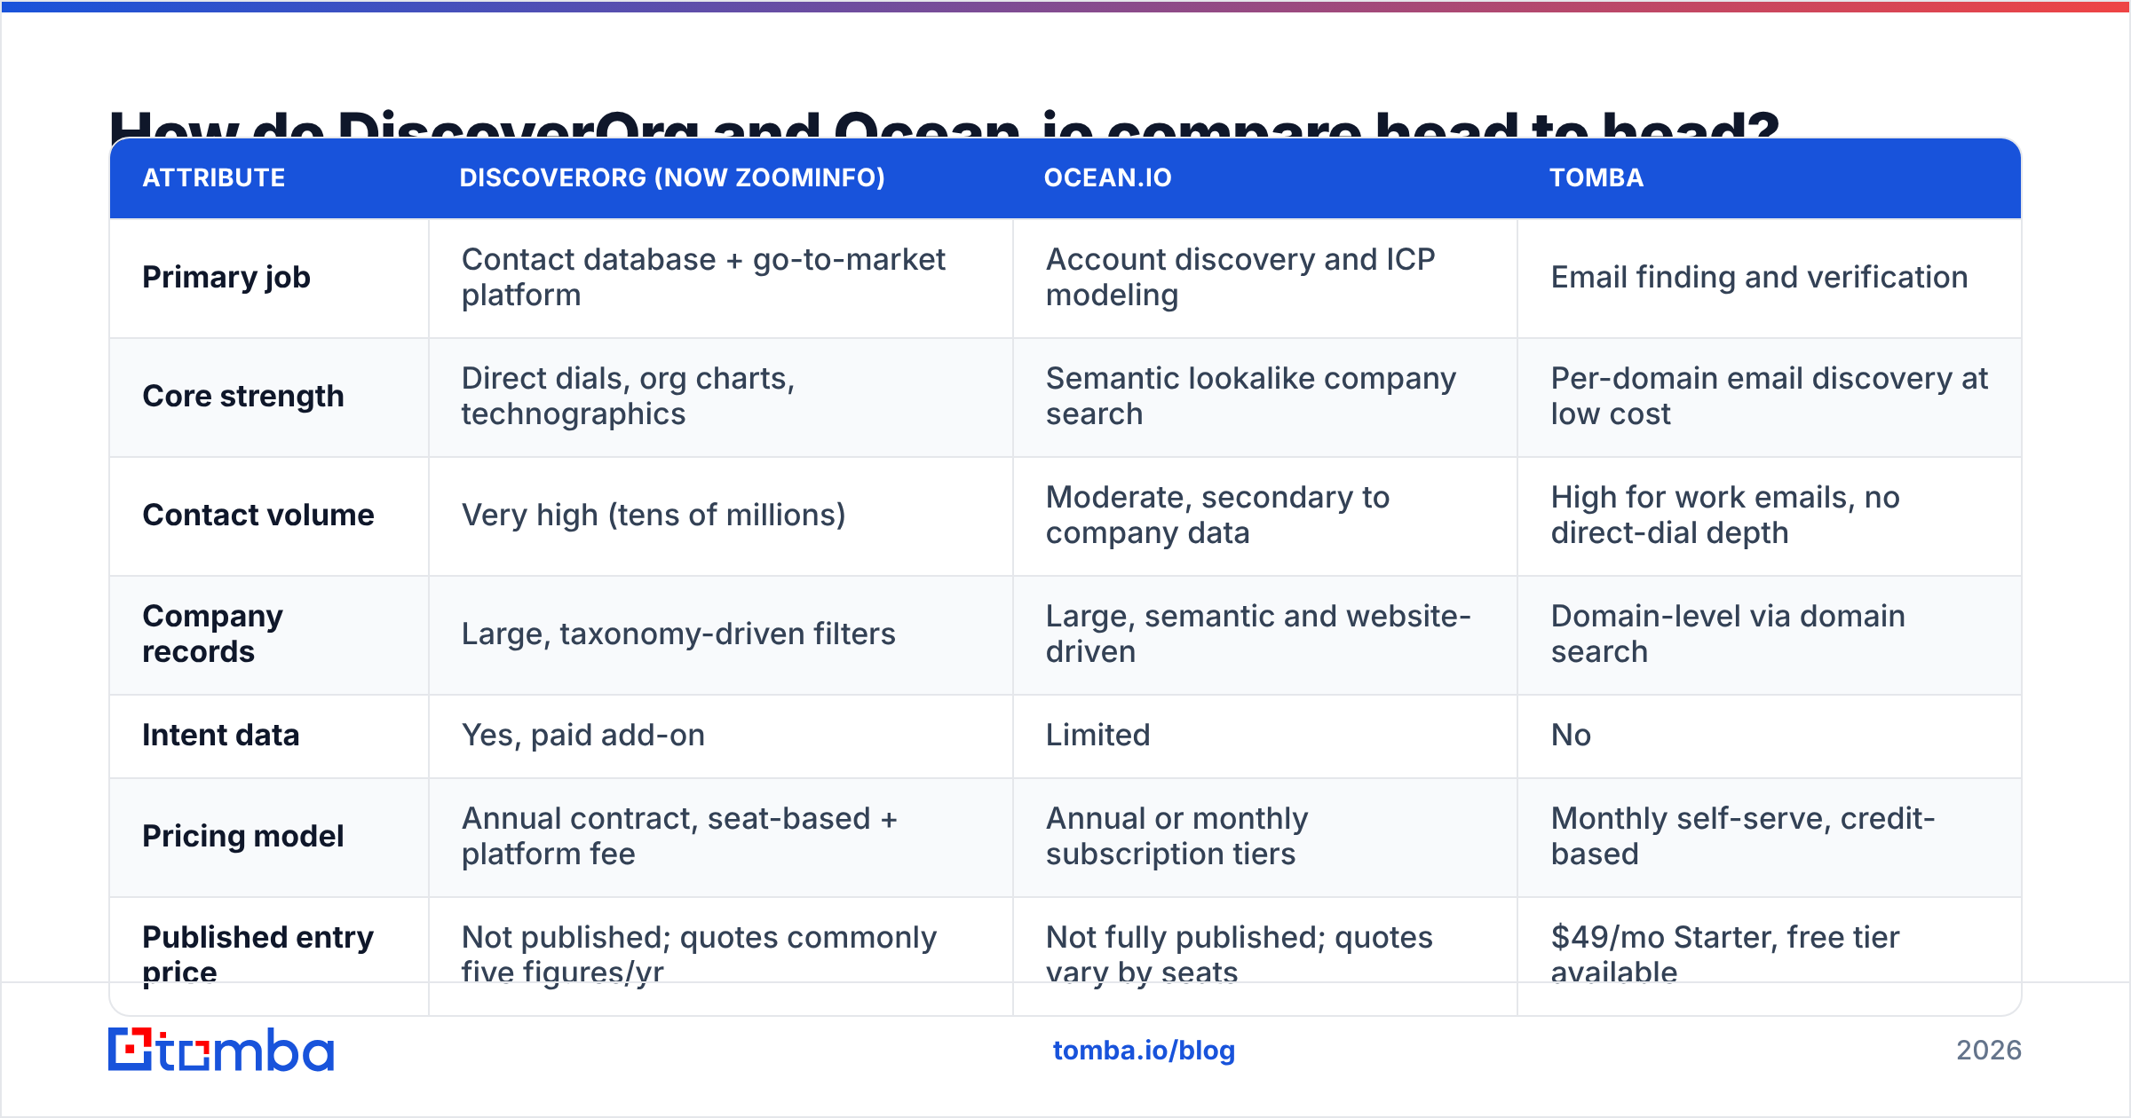The image size is (2131, 1118).
Task: Click the 'Pricing model' row label
Action: [243, 836]
